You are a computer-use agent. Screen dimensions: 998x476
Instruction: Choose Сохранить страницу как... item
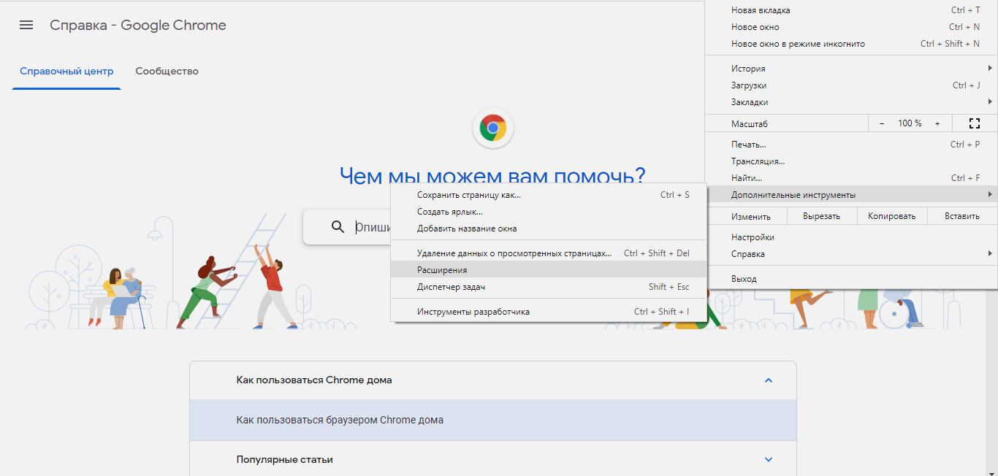(549, 195)
